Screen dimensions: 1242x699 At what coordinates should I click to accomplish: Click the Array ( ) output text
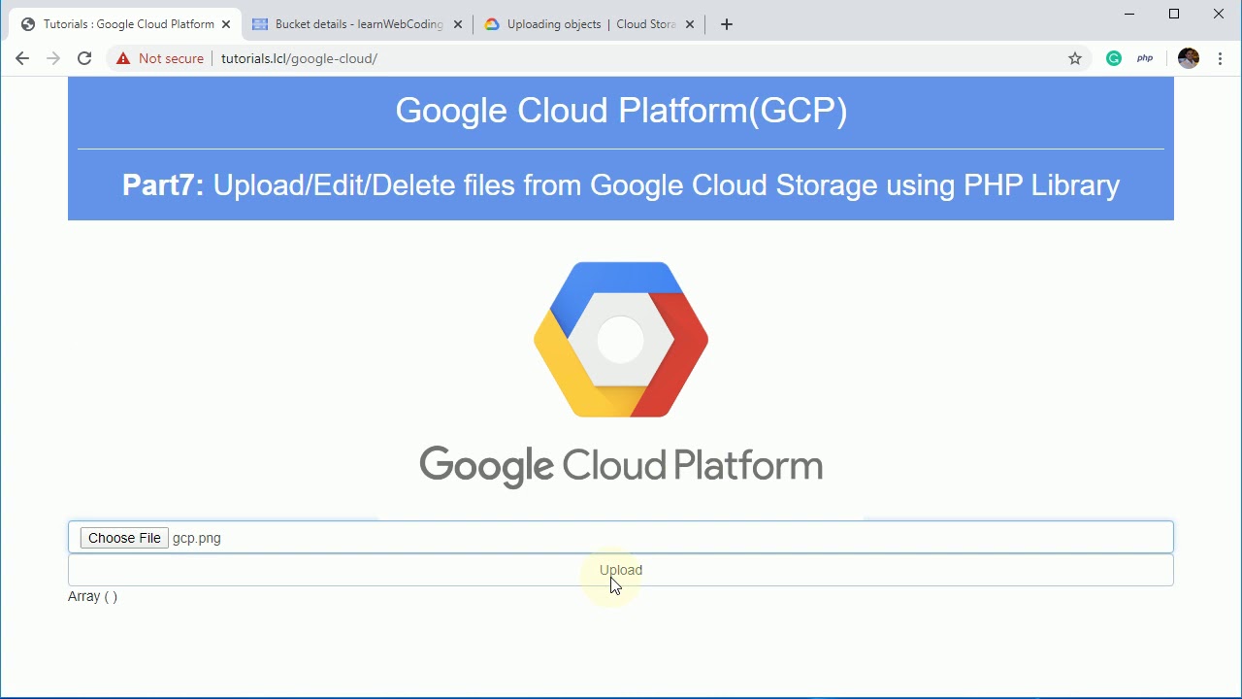point(92,596)
